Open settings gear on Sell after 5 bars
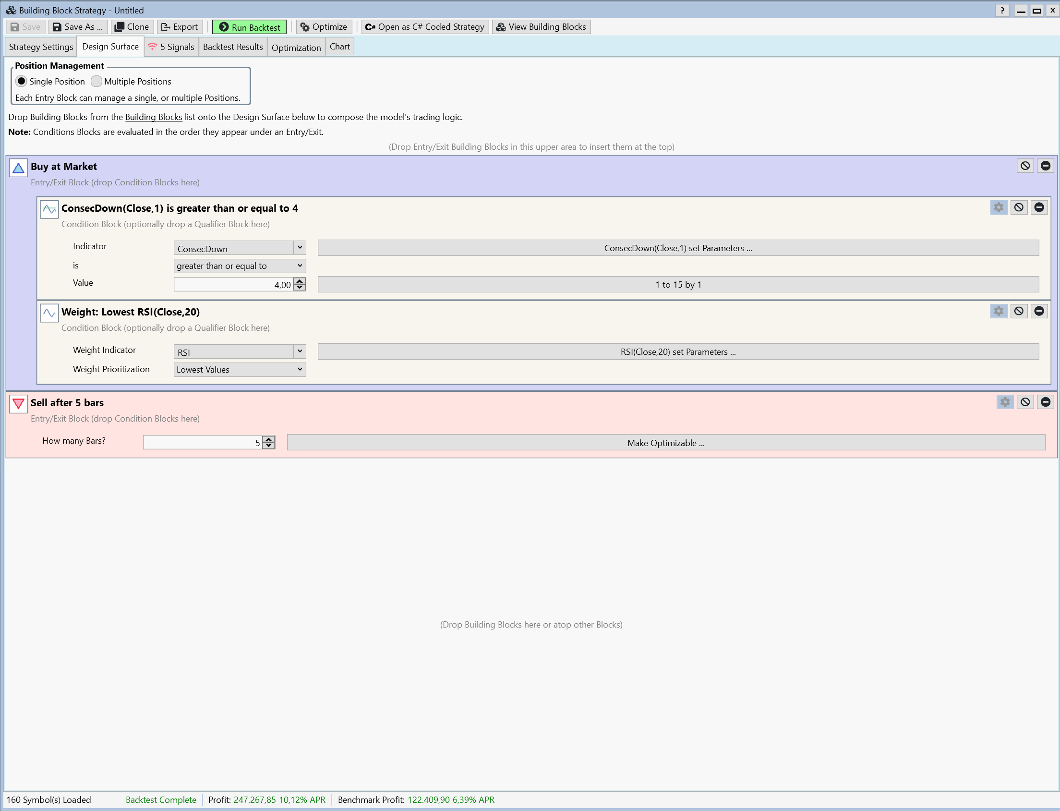 click(x=1004, y=402)
